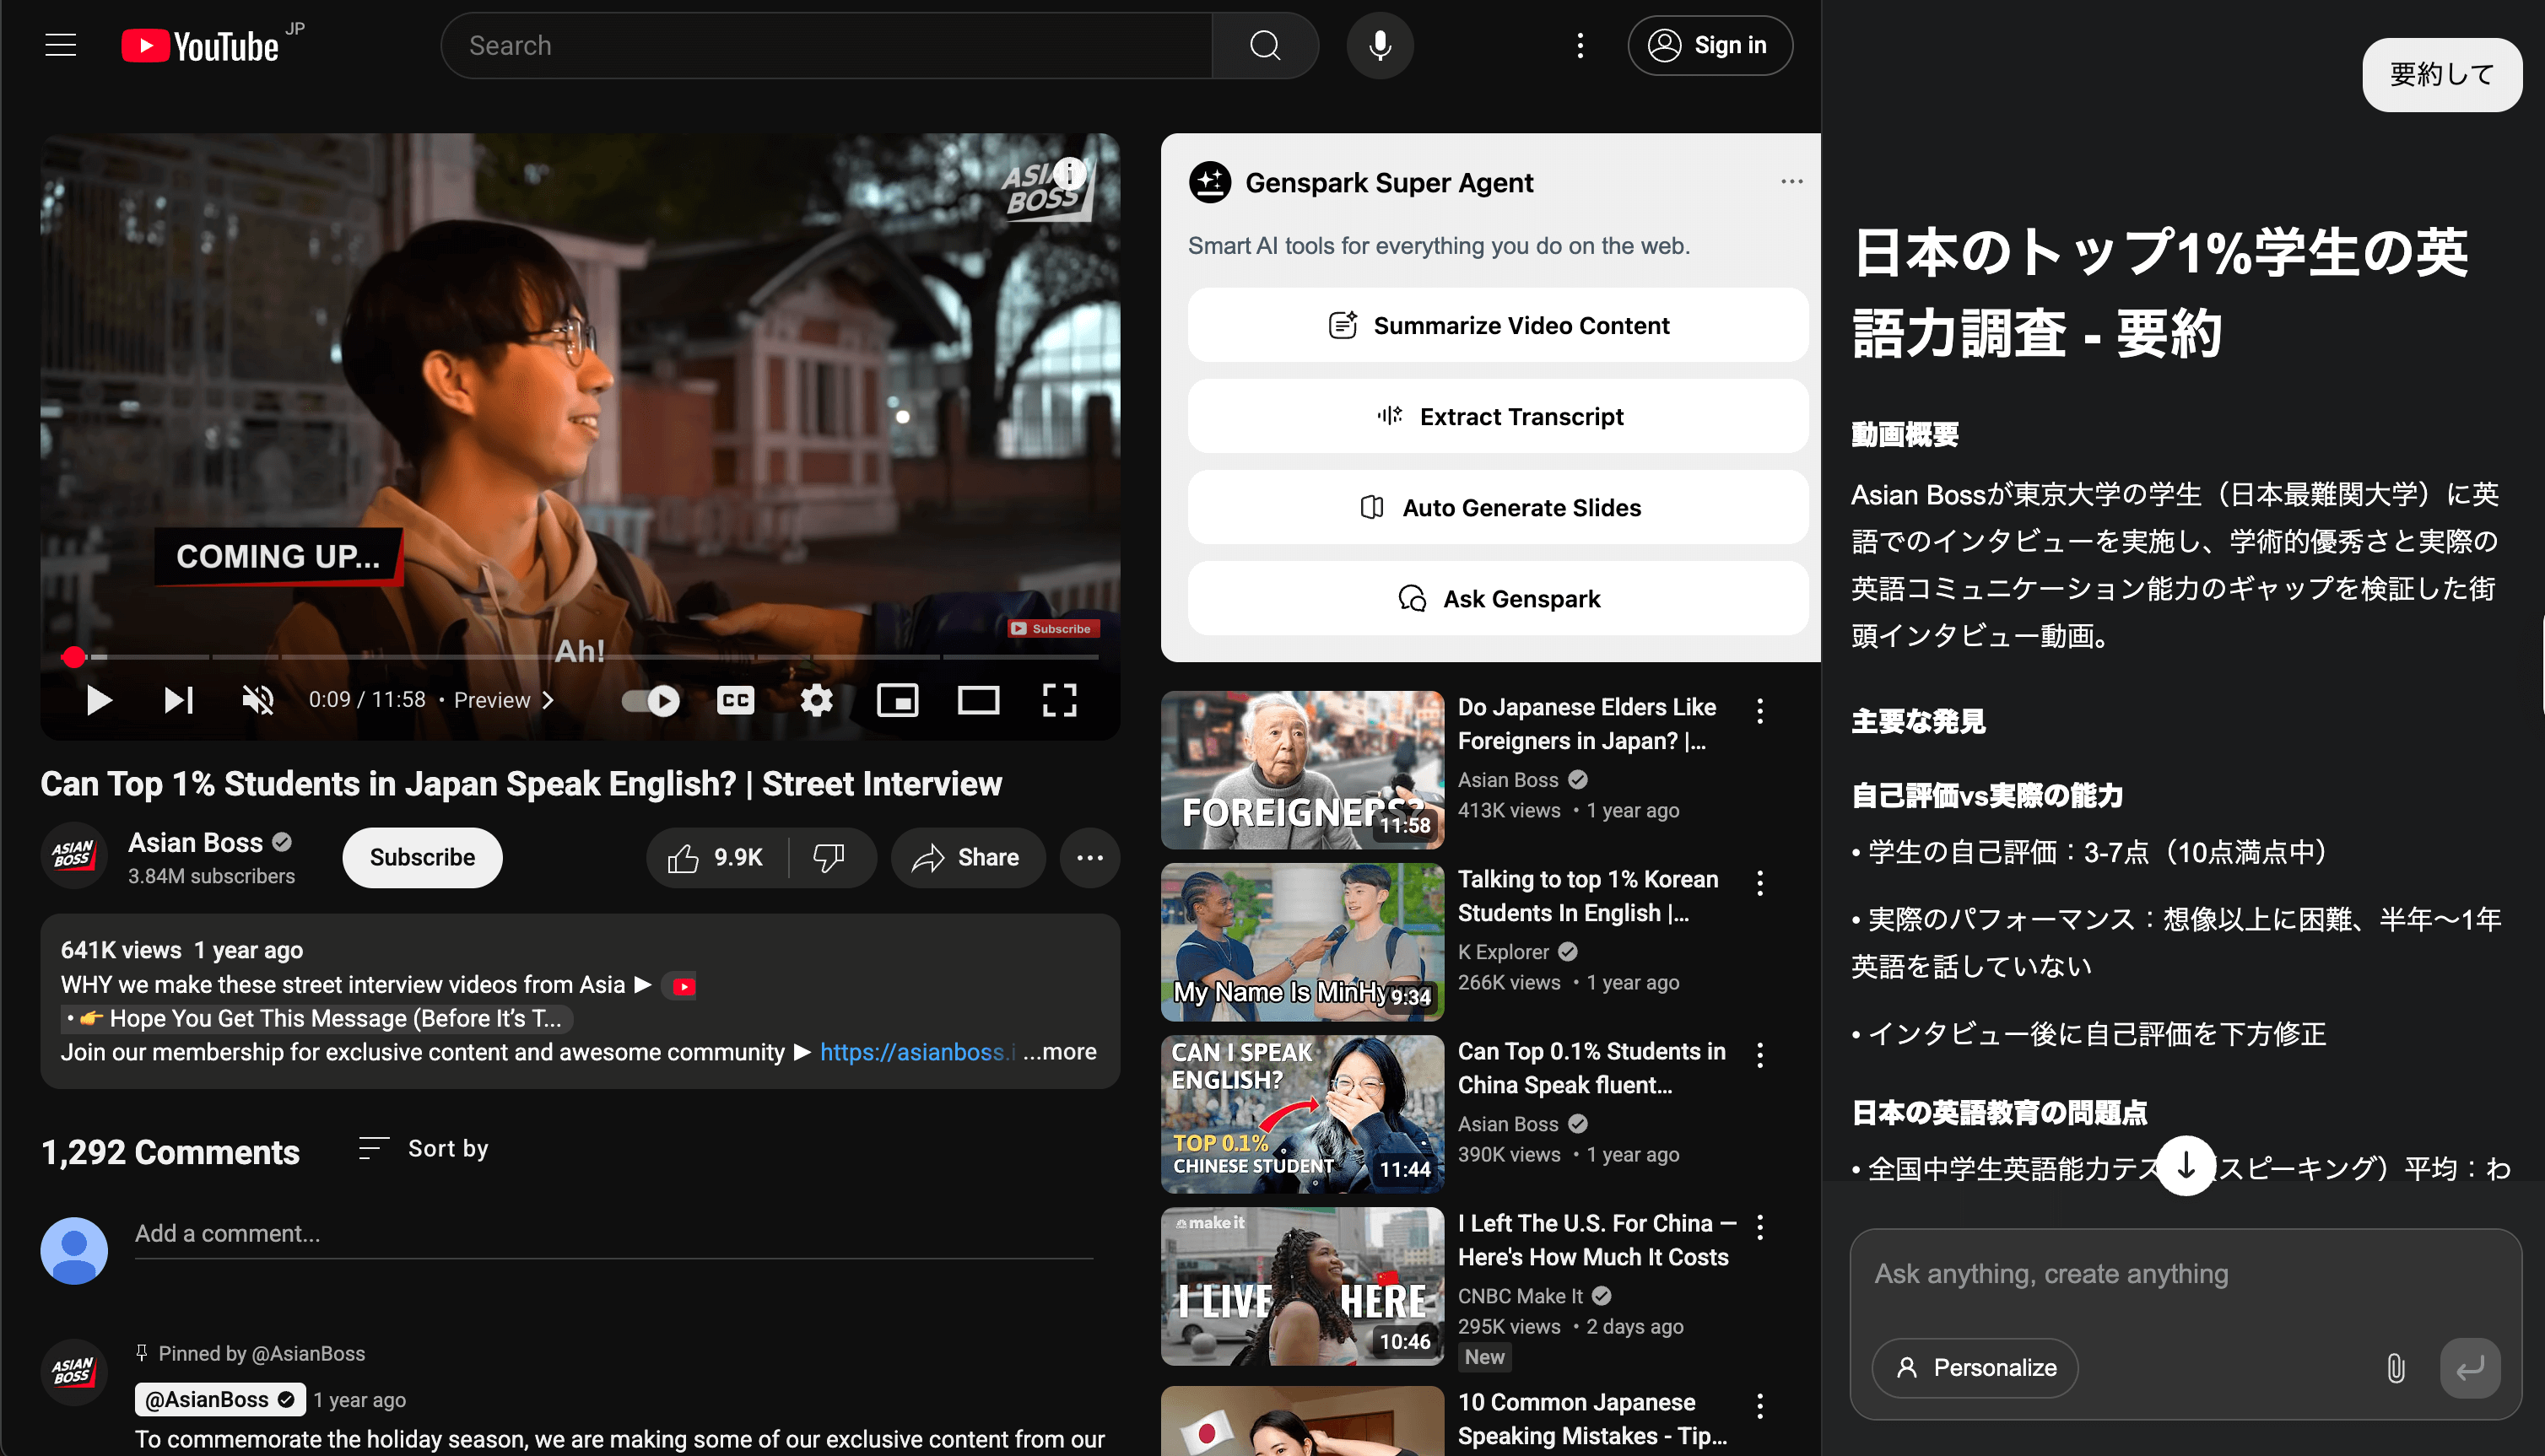This screenshot has height=1456, width=2545.
Task: Open options for I Left The U.S. video
Action: (x=1759, y=1227)
